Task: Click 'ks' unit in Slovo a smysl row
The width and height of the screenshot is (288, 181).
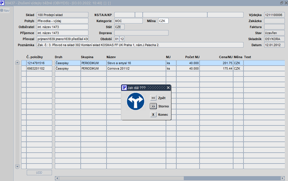Action: [x=171, y=63]
